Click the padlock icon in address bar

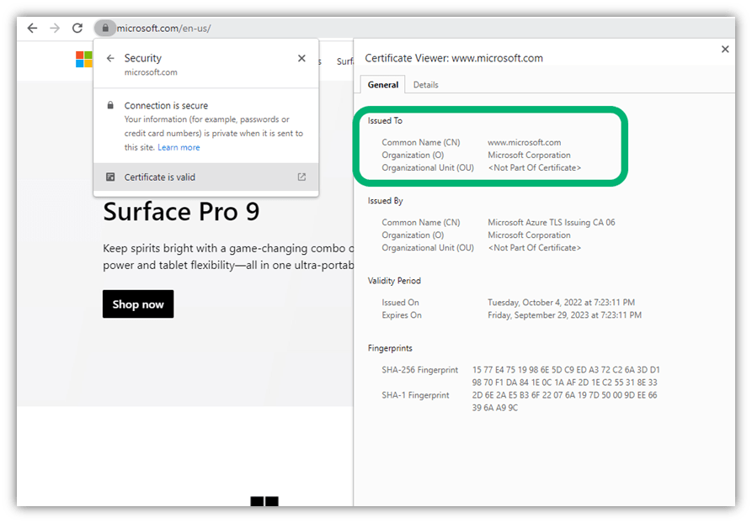(105, 29)
